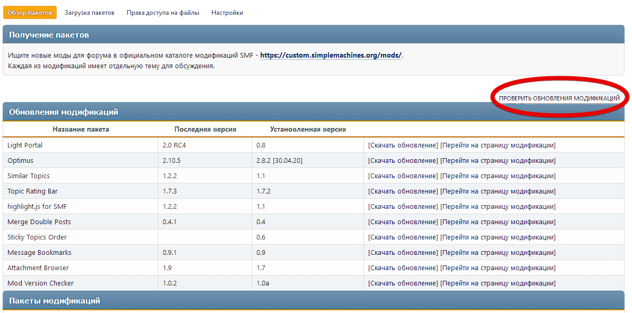Open the custom.simplemachines.org mods link

331,55
